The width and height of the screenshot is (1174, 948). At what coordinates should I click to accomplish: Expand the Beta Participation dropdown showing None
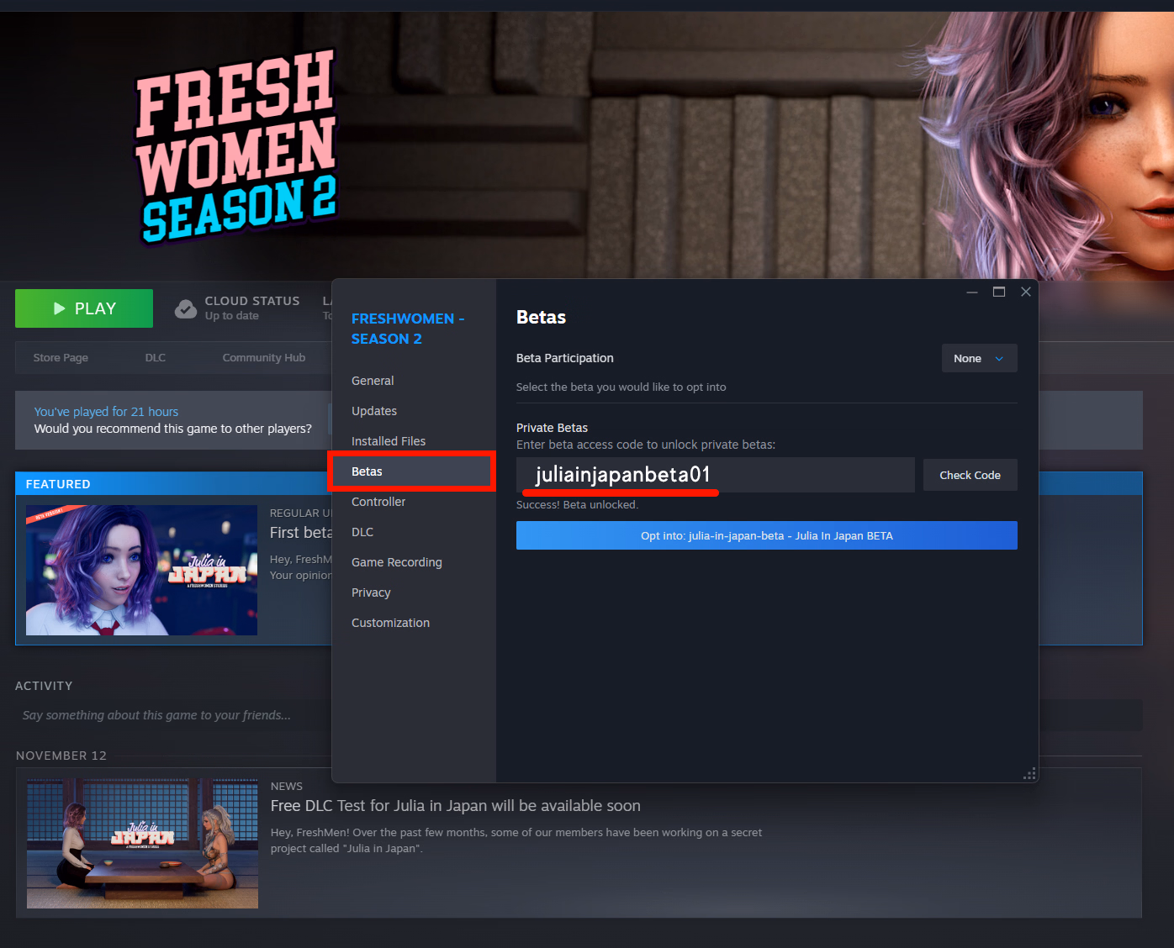pos(980,358)
